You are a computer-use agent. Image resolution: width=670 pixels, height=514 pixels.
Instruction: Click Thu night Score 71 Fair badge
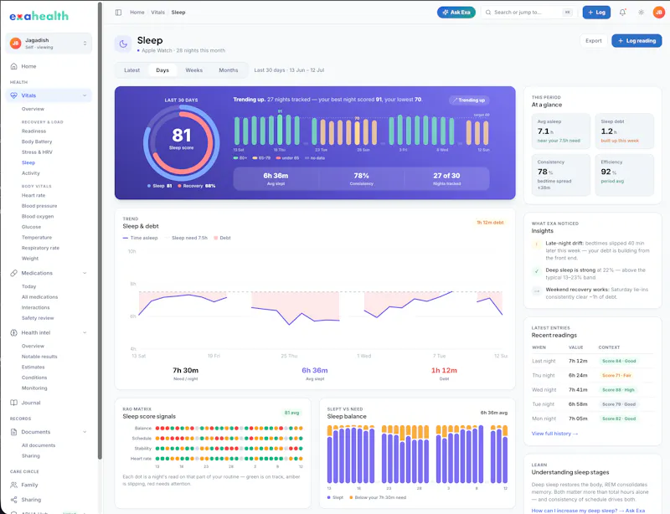coord(616,376)
